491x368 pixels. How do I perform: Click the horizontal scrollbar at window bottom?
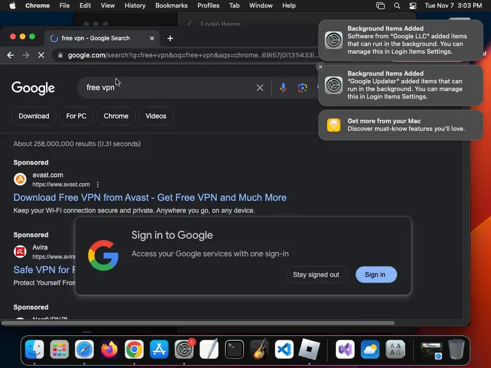point(198,323)
